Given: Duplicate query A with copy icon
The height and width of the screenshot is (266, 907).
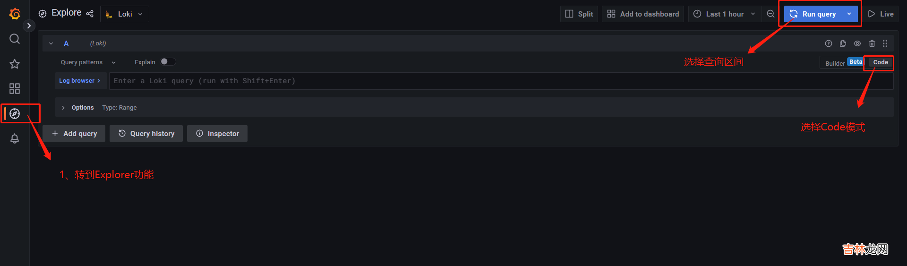Looking at the screenshot, I should [843, 43].
